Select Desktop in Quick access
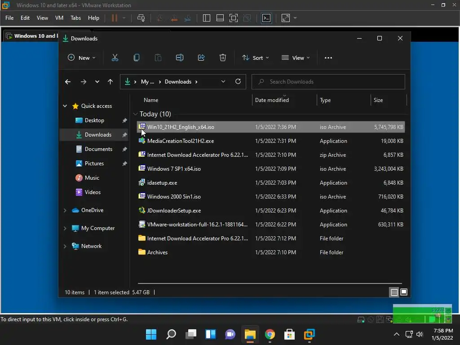The image size is (460, 345). click(94, 120)
